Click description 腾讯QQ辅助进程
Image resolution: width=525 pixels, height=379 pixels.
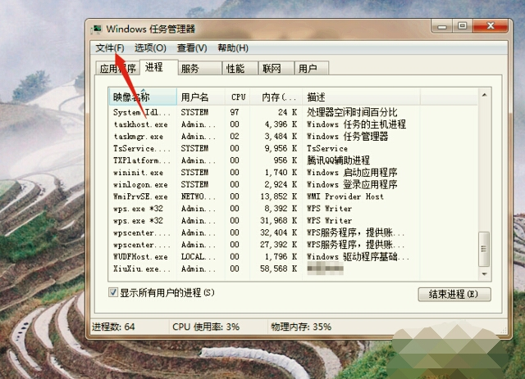(x=338, y=160)
